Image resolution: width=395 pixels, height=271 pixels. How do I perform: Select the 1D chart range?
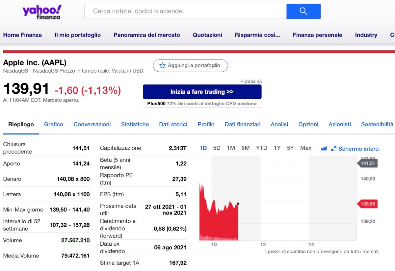click(203, 148)
